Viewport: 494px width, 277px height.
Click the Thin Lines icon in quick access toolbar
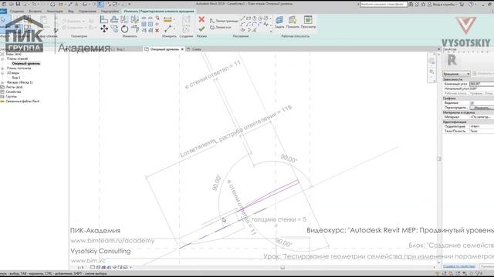pos(100,4)
